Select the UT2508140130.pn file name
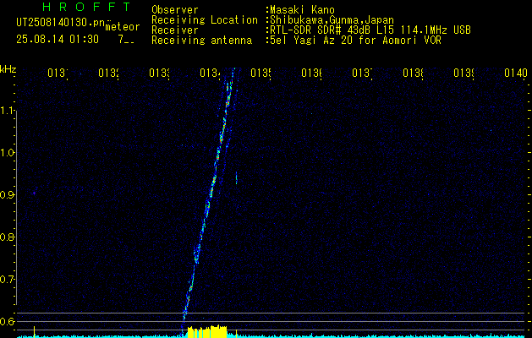532x338 pixels. coord(60,22)
